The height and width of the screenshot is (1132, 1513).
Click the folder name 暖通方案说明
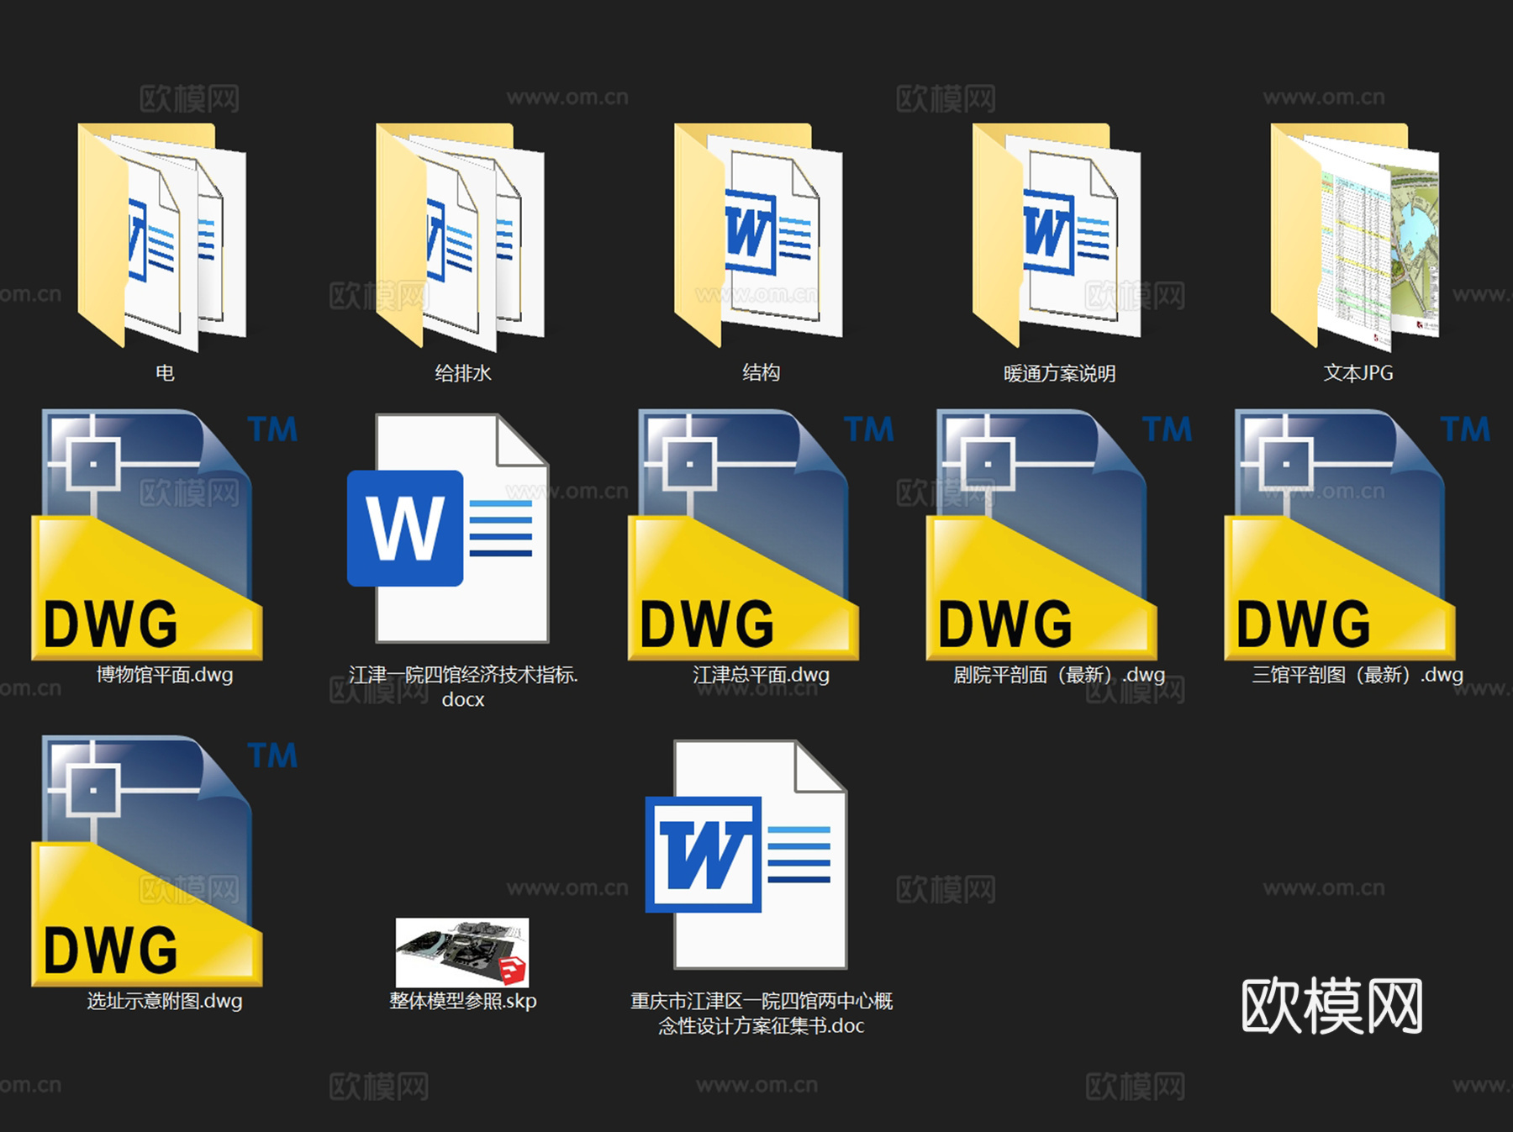pos(1059,373)
